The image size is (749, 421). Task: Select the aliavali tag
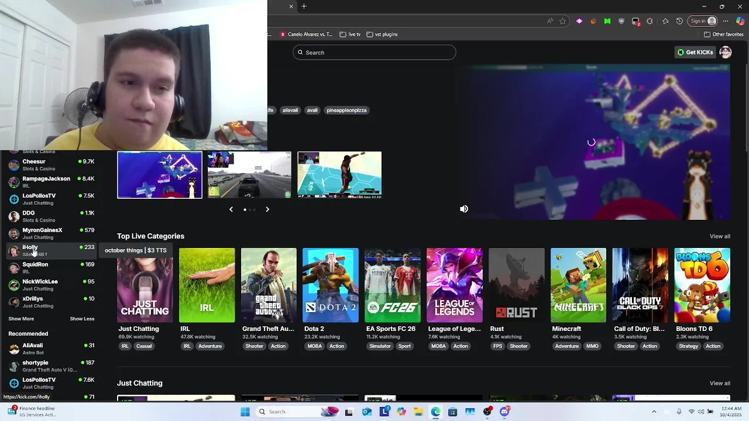pyautogui.click(x=290, y=110)
